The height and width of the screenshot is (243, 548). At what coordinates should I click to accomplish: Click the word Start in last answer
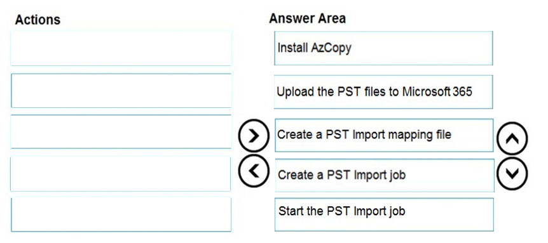coord(291,211)
